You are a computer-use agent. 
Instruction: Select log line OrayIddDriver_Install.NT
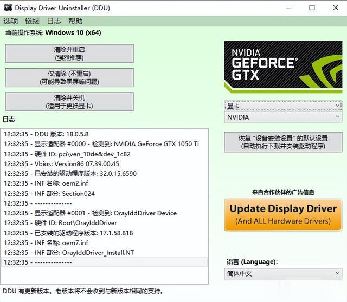tap(104, 252)
